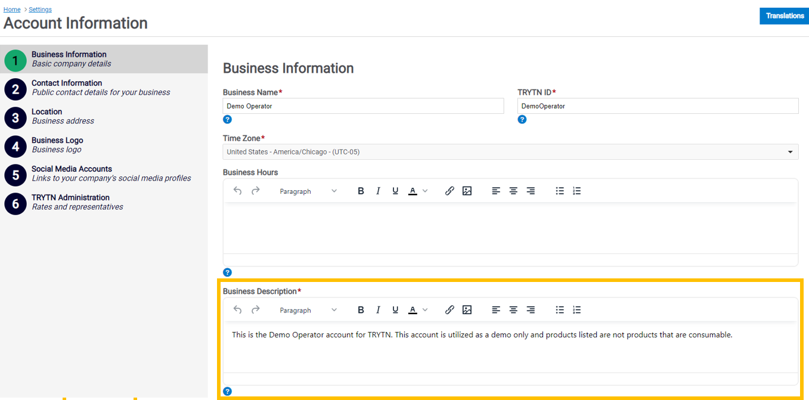This screenshot has height=400, width=809.
Task: Undo in Business Description editor
Action: point(238,309)
